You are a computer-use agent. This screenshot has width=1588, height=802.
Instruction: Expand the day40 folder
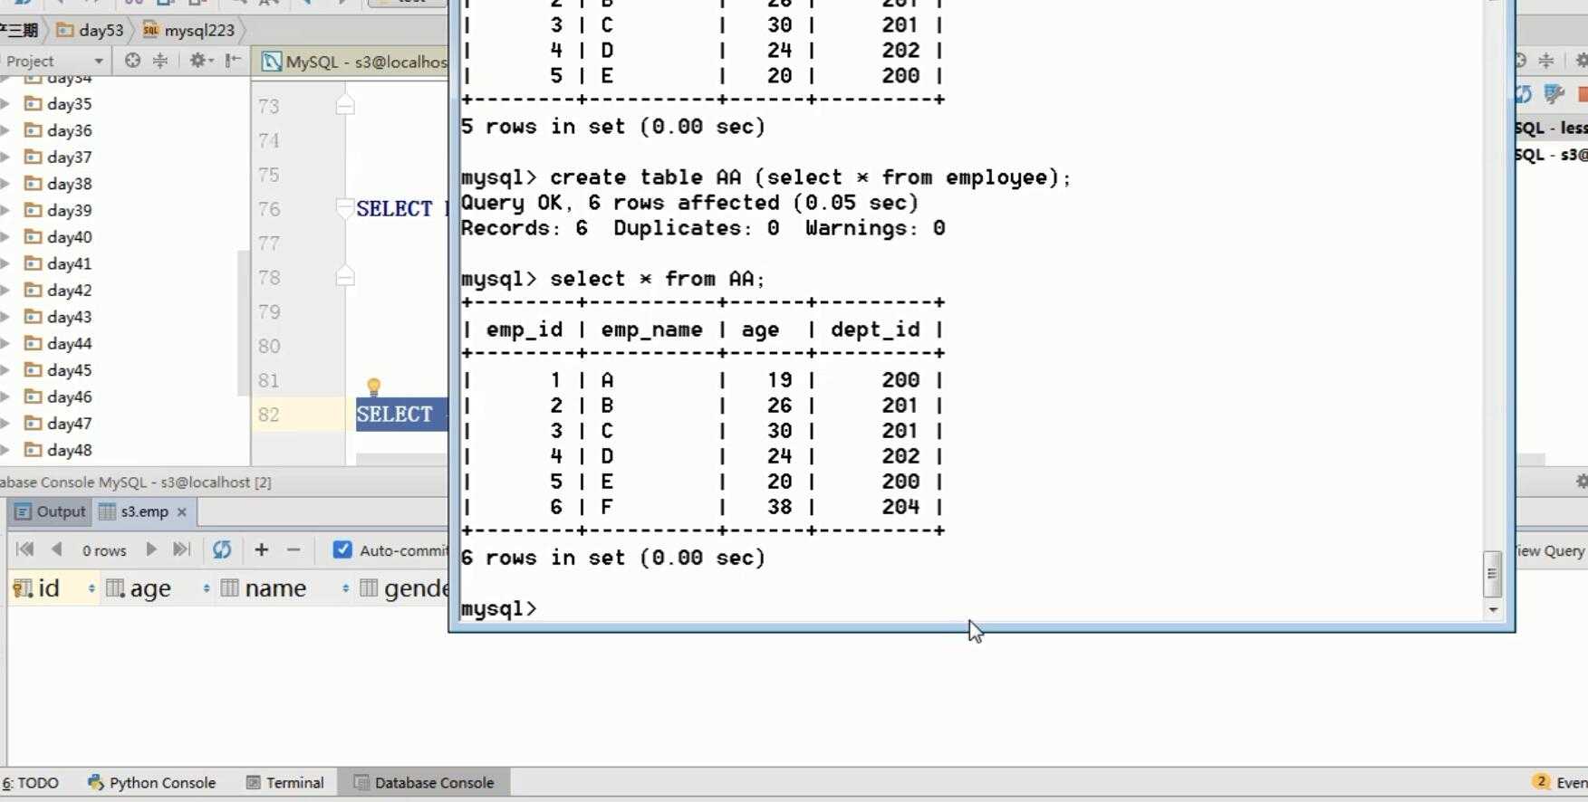point(5,237)
